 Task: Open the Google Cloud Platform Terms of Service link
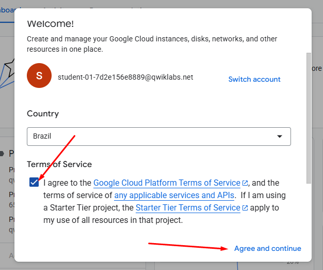click(x=167, y=183)
